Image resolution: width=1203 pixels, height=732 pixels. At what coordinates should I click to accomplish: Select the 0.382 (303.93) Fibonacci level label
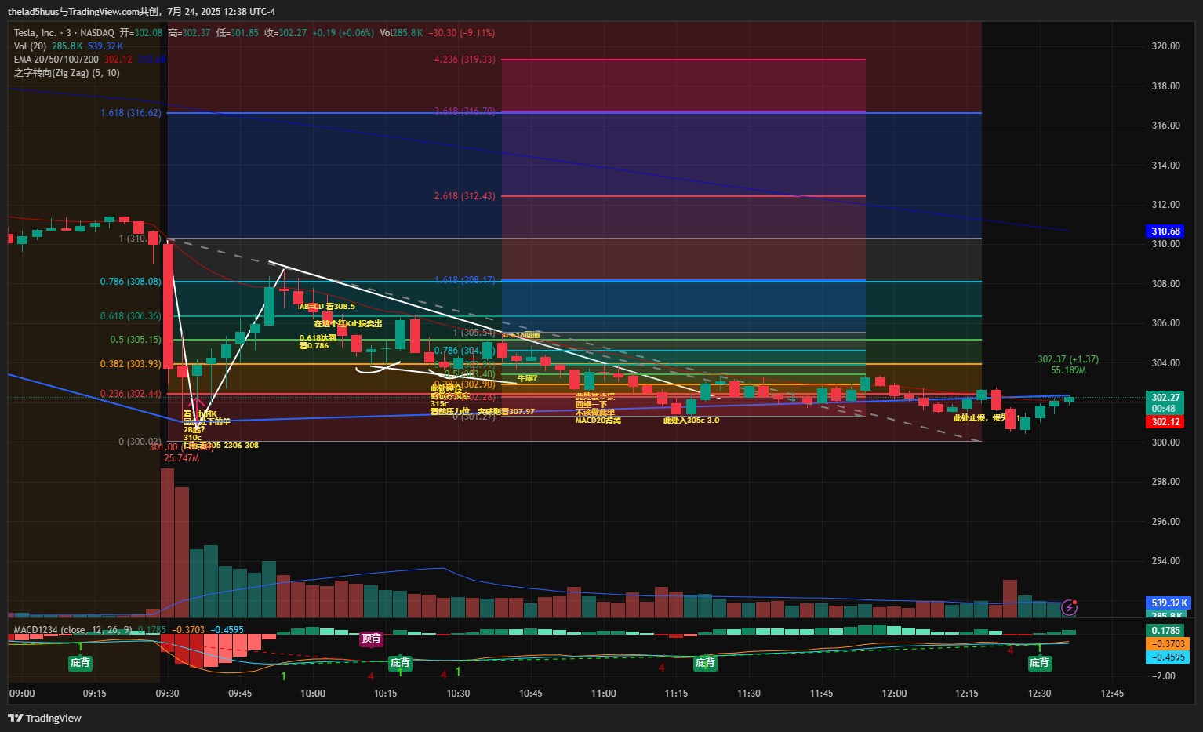coord(131,364)
